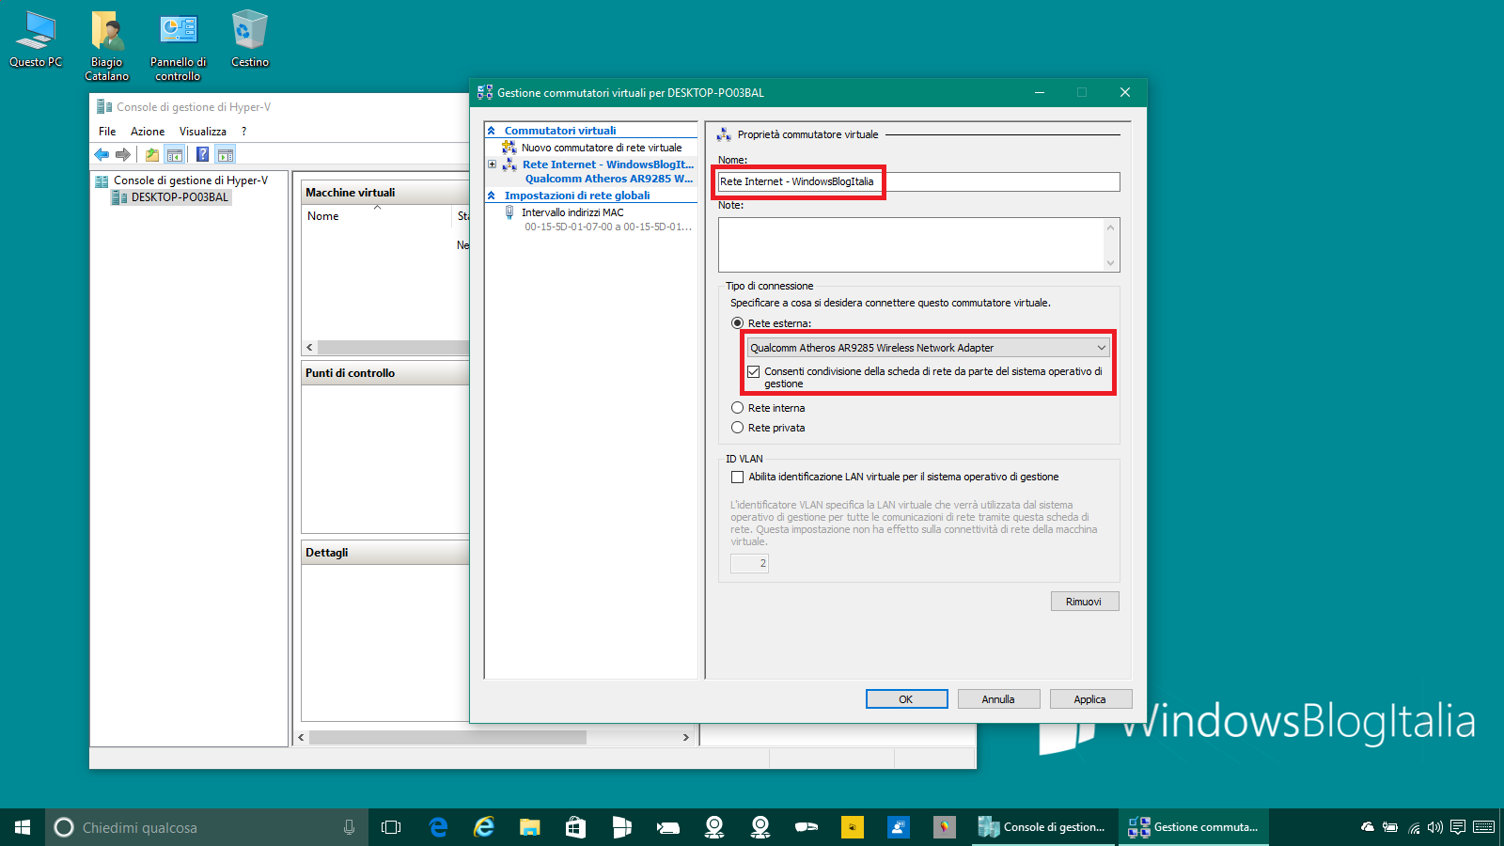Viewport: 1504px width, 846px height.
Task: Open the Biagio Catalano user folder icon
Action: coord(107,45)
